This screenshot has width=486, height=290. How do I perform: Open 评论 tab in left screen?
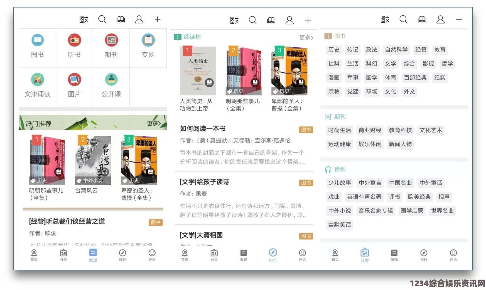tap(152, 255)
